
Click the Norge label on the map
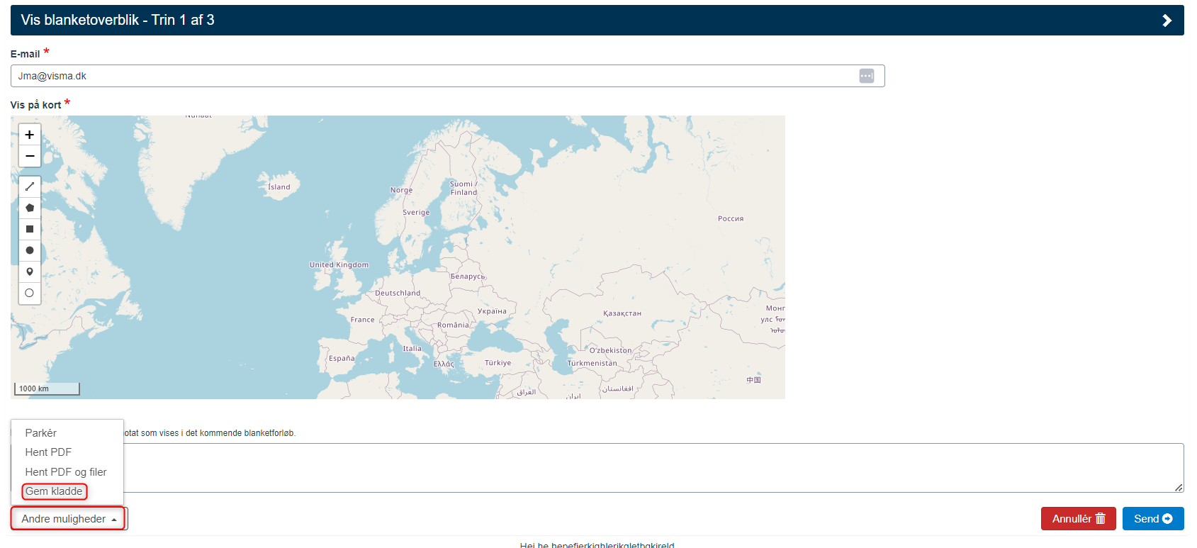(401, 190)
